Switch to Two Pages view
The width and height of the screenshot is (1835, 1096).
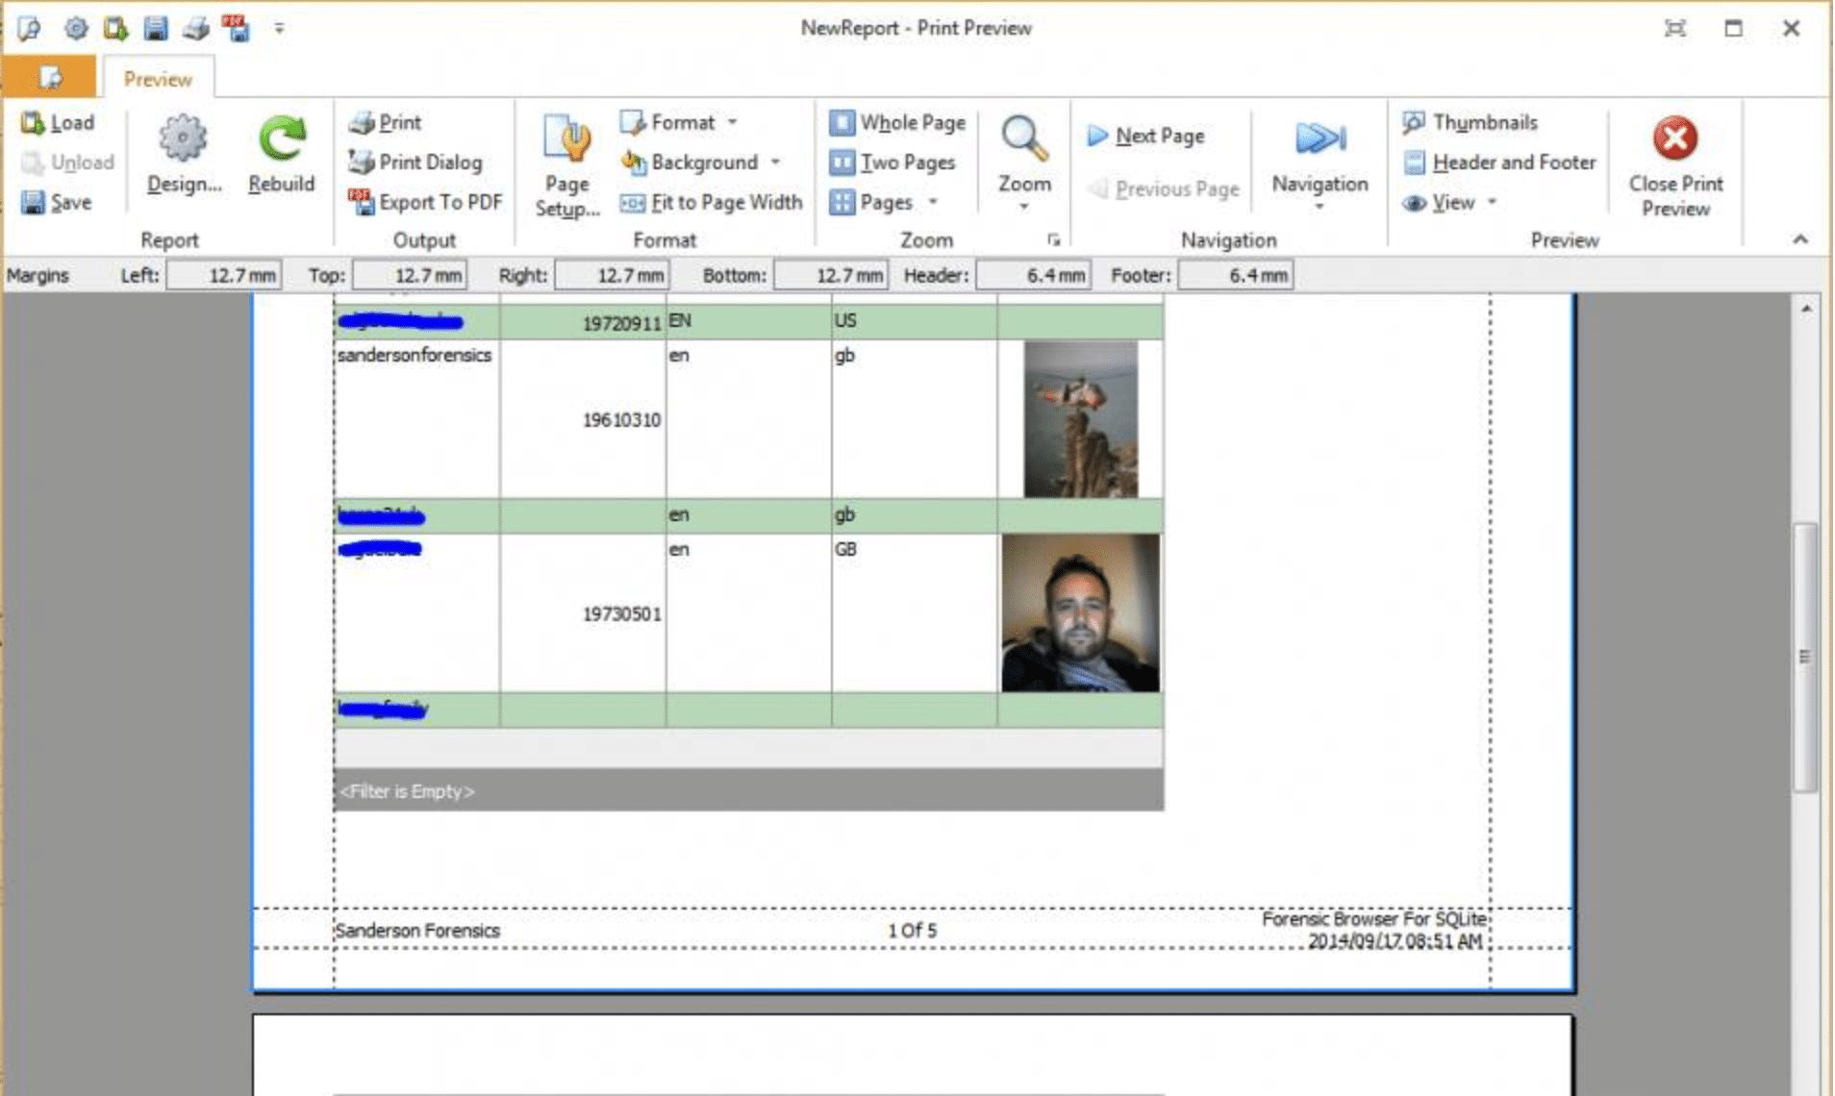click(894, 162)
